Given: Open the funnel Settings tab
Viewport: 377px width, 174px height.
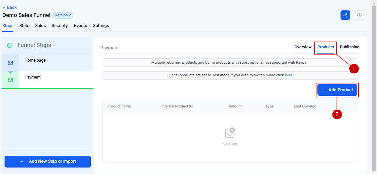Looking at the screenshot, I should [101, 25].
